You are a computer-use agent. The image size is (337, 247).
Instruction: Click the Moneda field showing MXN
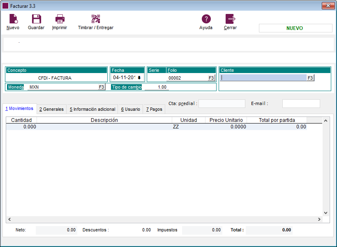[x=63, y=87]
